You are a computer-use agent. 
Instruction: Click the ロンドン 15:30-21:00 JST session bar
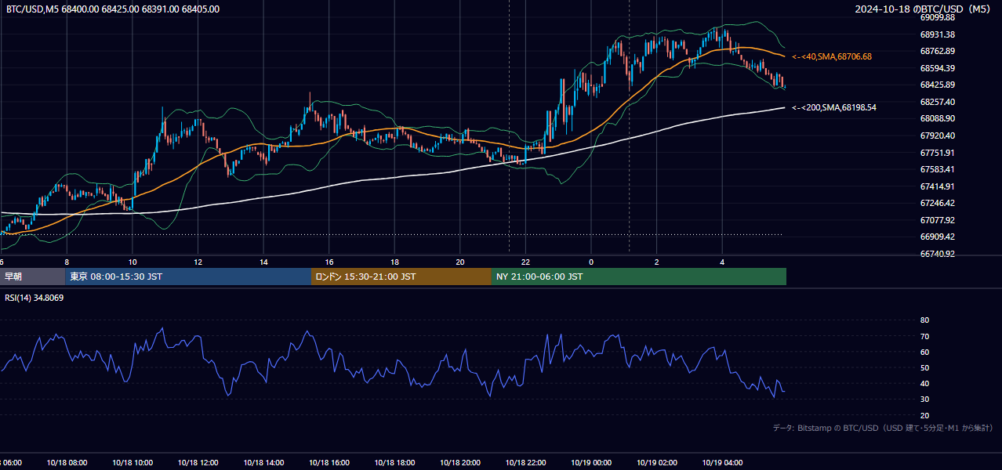click(401, 277)
